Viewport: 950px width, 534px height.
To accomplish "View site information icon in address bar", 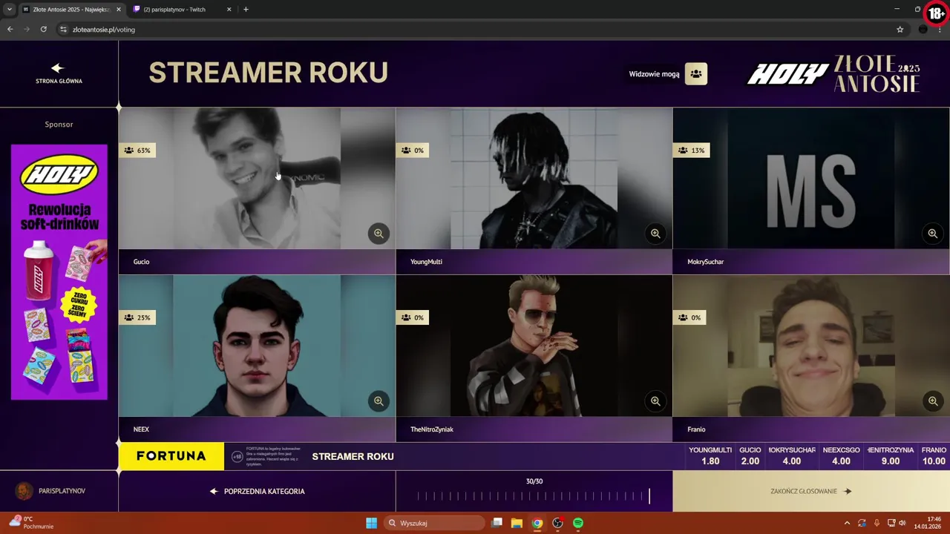I will tap(64, 30).
